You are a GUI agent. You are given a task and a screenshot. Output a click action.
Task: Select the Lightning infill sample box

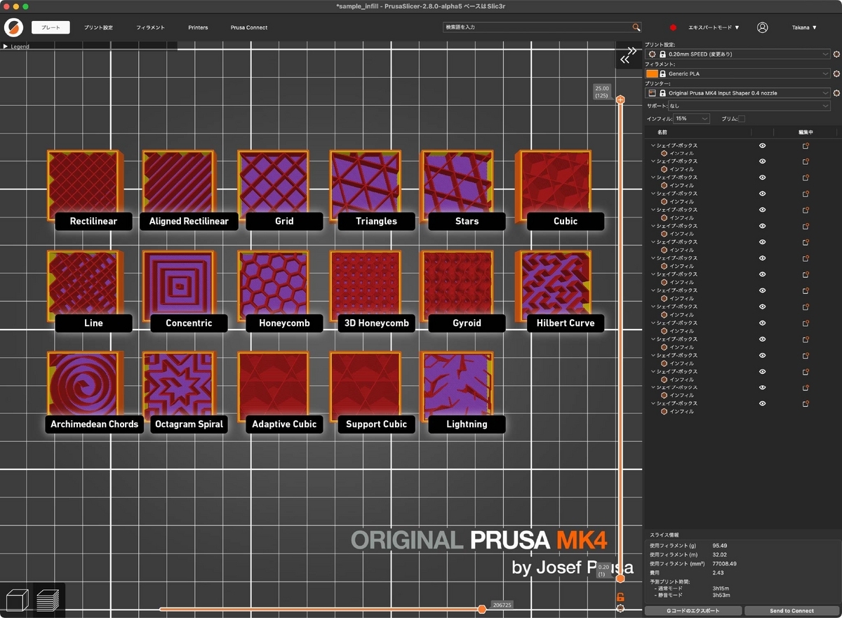[x=457, y=386]
